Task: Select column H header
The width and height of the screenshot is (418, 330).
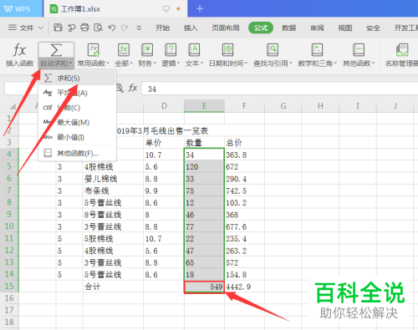Action: click(x=320, y=106)
